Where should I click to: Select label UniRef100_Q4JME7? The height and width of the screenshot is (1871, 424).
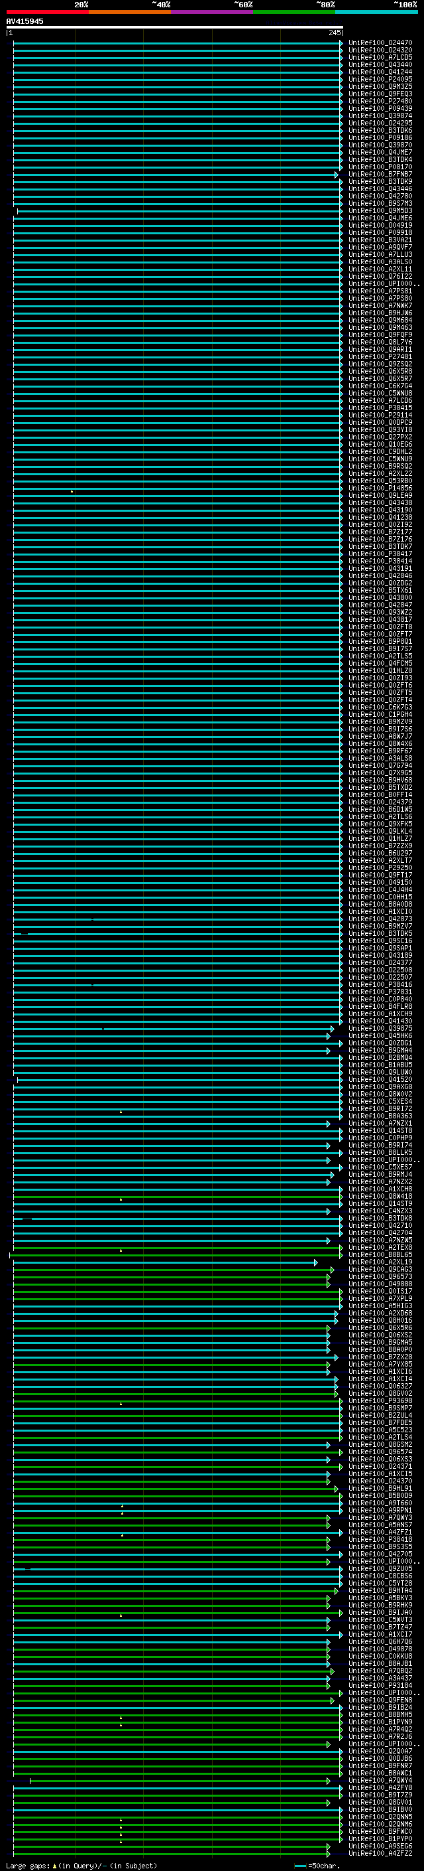pyautogui.click(x=380, y=153)
